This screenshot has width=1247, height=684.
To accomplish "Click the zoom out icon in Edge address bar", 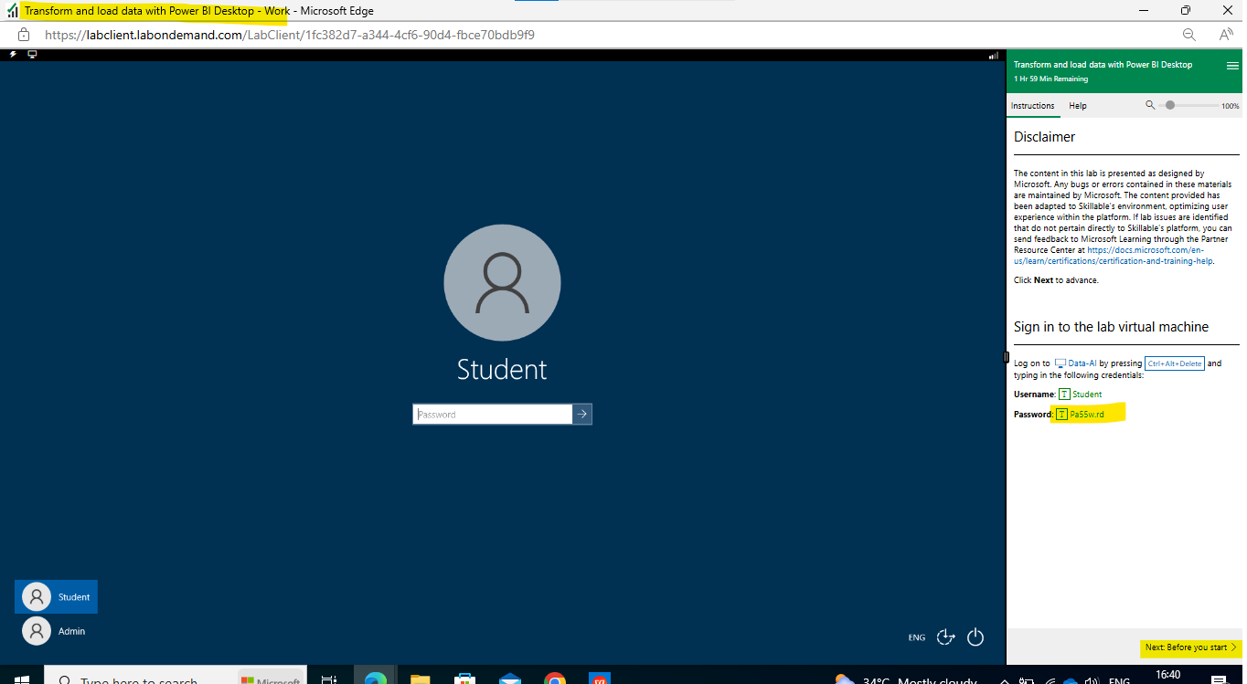I will point(1188,35).
